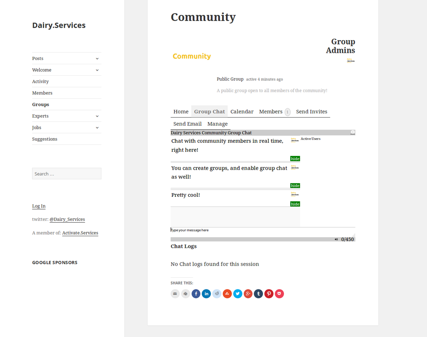Click the Log In link
This screenshot has height=337, width=427.
[x=39, y=206]
